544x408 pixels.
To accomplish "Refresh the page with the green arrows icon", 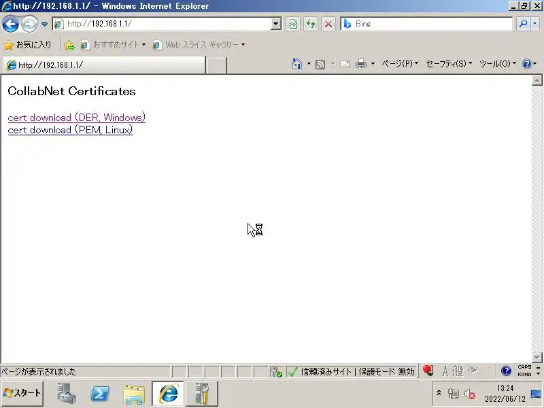I will point(311,24).
